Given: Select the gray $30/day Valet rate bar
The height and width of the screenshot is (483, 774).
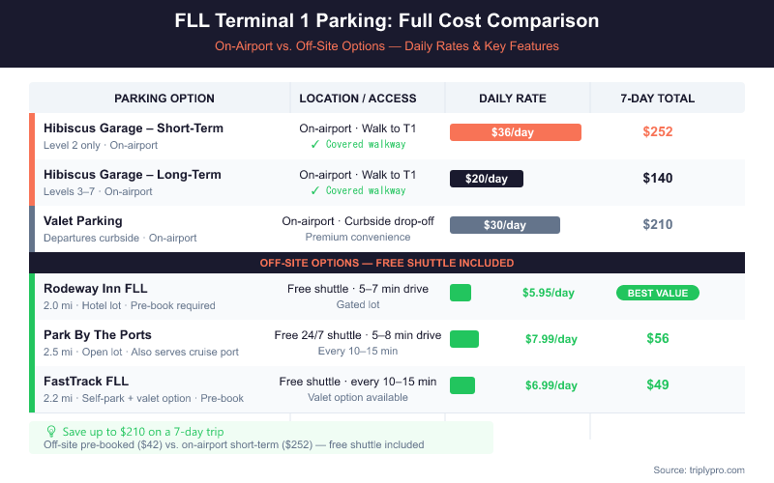Looking at the screenshot, I should (504, 225).
